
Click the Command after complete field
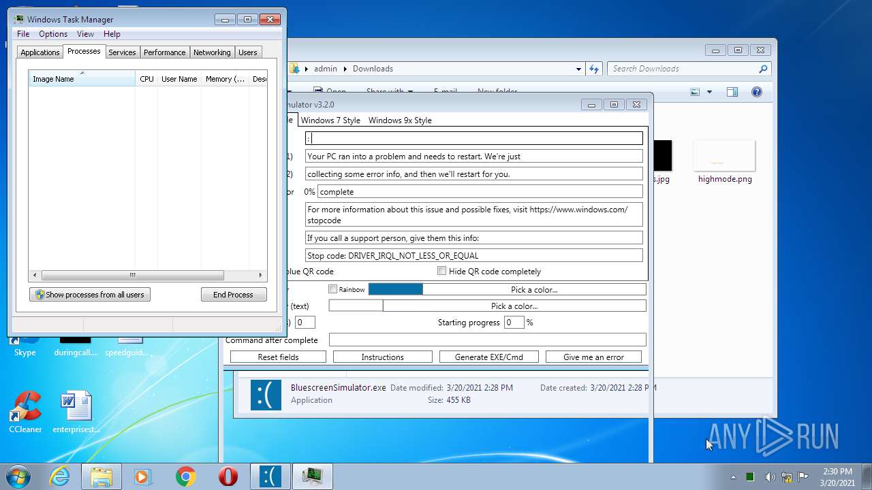point(487,340)
